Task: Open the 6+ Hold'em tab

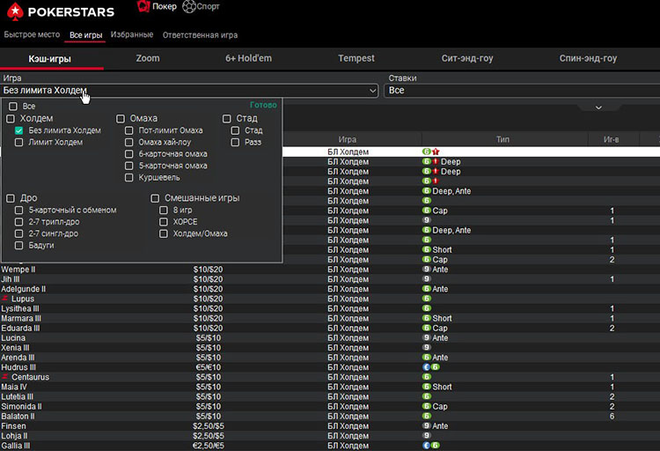Action: 248,58
